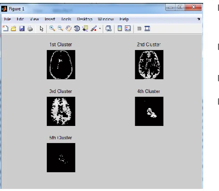Open the Insert menu
The width and height of the screenshot is (219, 191).
click(x=50, y=19)
